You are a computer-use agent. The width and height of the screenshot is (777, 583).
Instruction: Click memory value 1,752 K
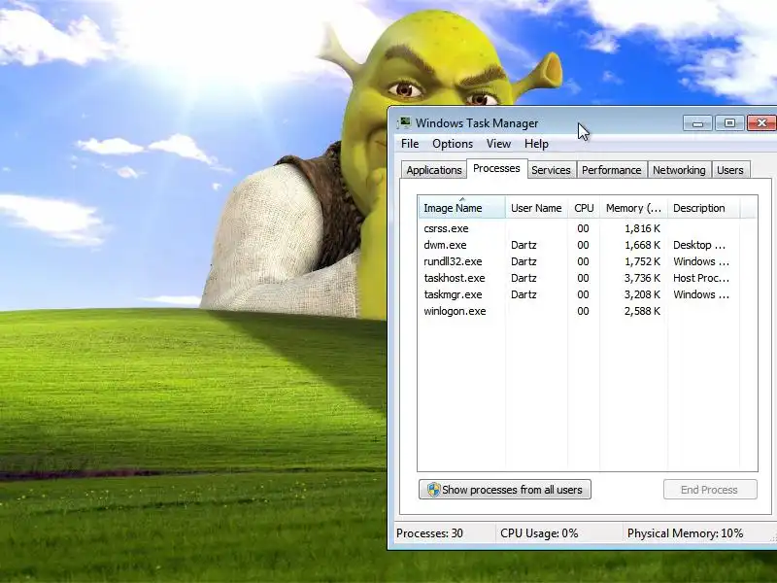[642, 261]
